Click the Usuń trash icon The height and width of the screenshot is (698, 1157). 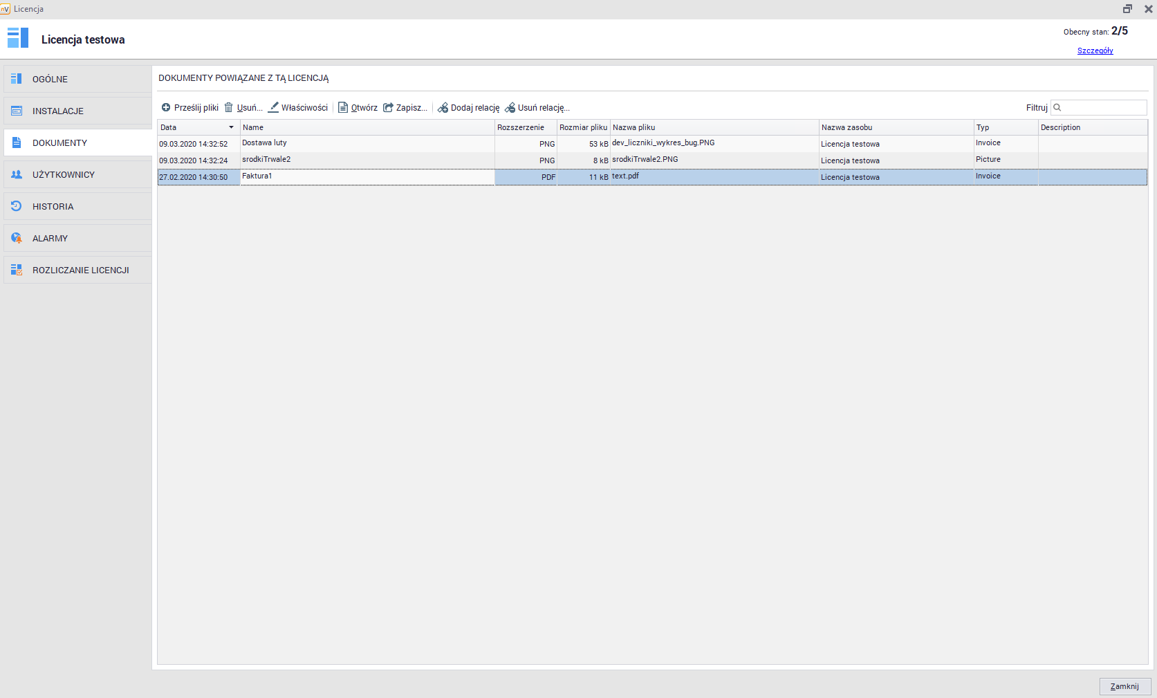229,108
